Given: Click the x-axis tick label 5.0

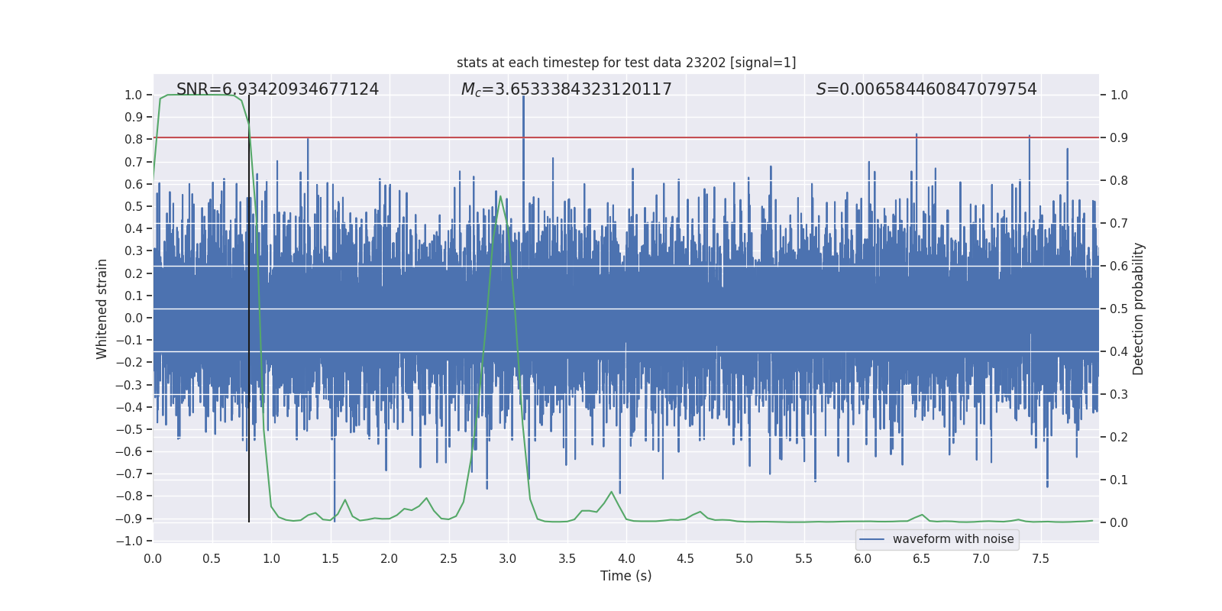Looking at the screenshot, I should [x=744, y=558].
